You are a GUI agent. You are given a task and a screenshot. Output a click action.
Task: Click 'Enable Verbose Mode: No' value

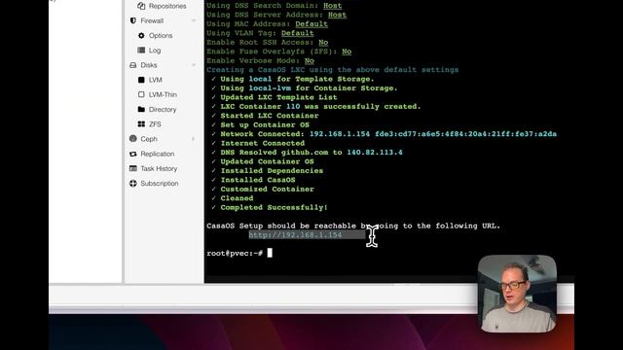click(310, 60)
